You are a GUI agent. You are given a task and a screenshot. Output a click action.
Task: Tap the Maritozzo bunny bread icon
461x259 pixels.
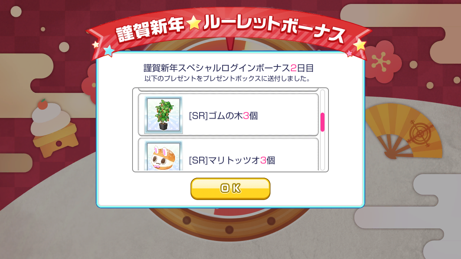[x=164, y=156]
